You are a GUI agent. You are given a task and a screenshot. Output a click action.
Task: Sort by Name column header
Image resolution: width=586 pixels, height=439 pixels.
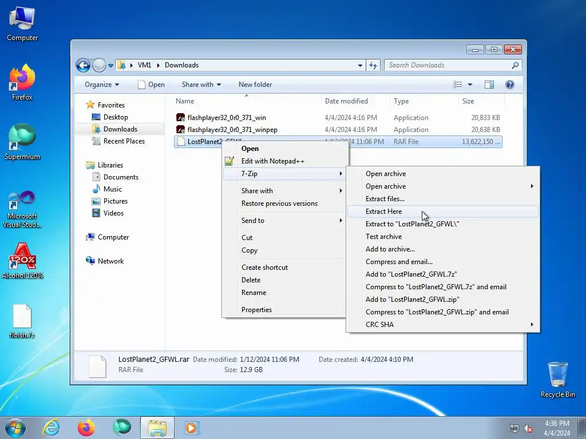pyautogui.click(x=247, y=101)
